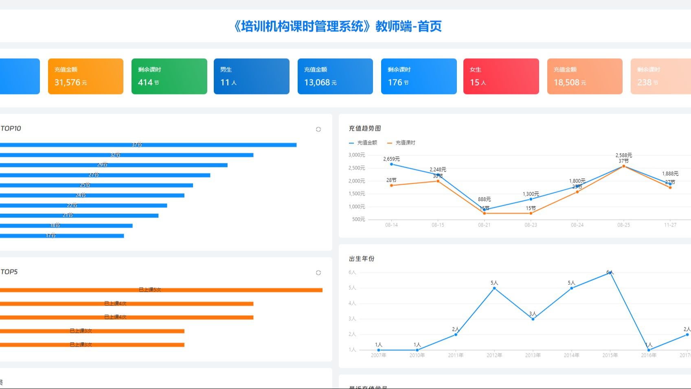This screenshot has height=389, width=691.
Task: Select the 17节 bar in TOP10
Action: pyautogui.click(x=62, y=236)
